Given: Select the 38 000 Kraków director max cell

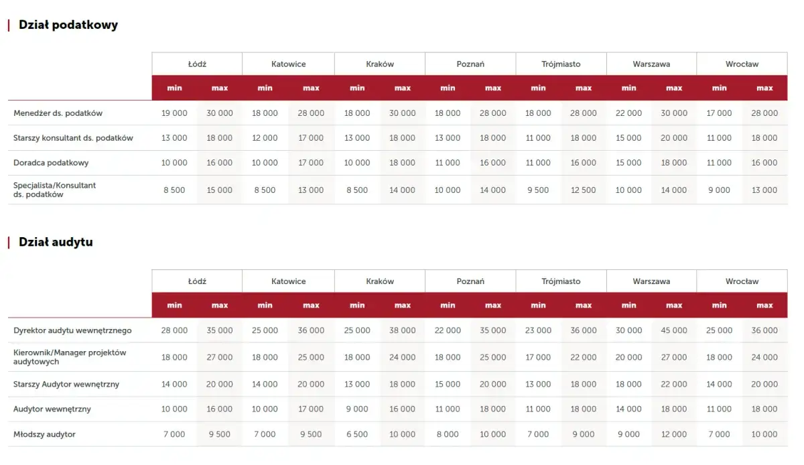Looking at the screenshot, I should coord(403,330).
